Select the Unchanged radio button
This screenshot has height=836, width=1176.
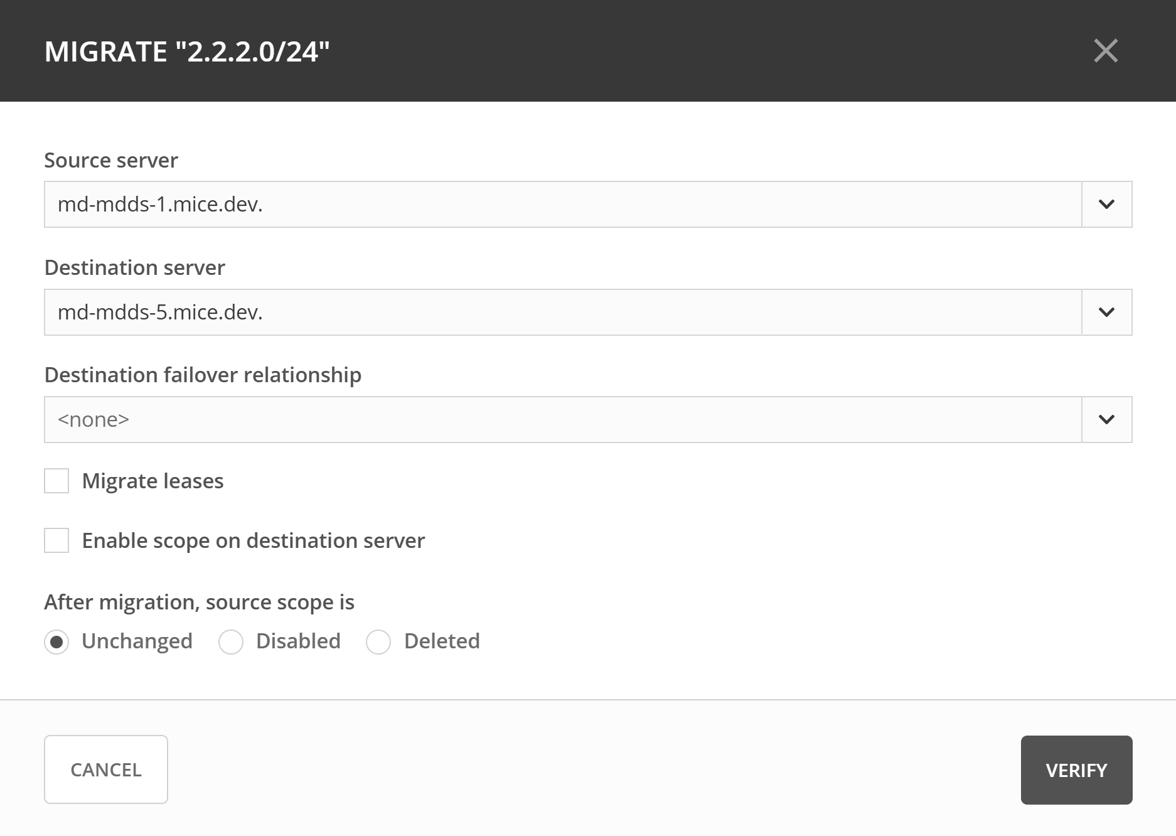(56, 642)
